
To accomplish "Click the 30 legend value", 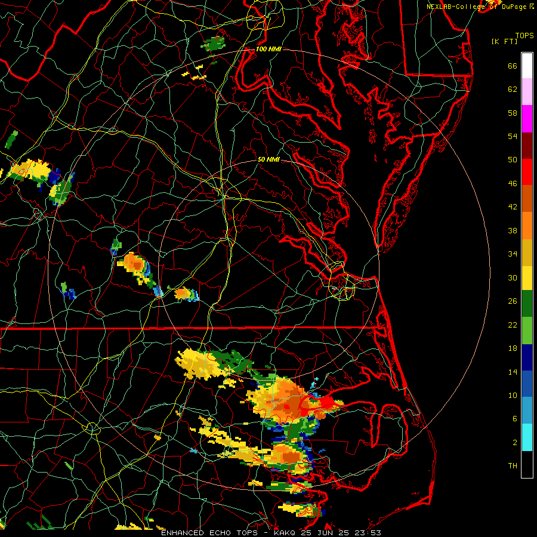I will (x=513, y=277).
